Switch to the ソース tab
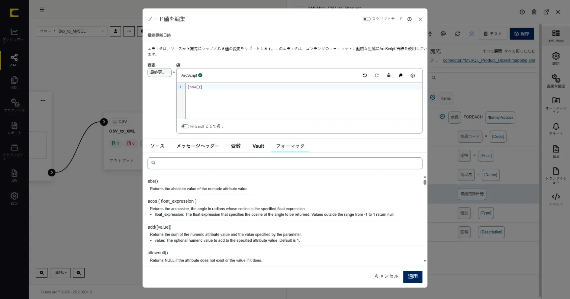Screen dimensions: 570x299 pos(157,146)
